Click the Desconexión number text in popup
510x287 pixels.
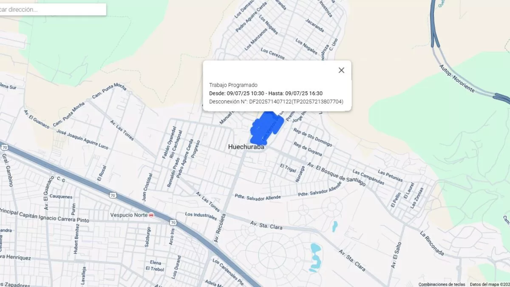click(x=276, y=102)
